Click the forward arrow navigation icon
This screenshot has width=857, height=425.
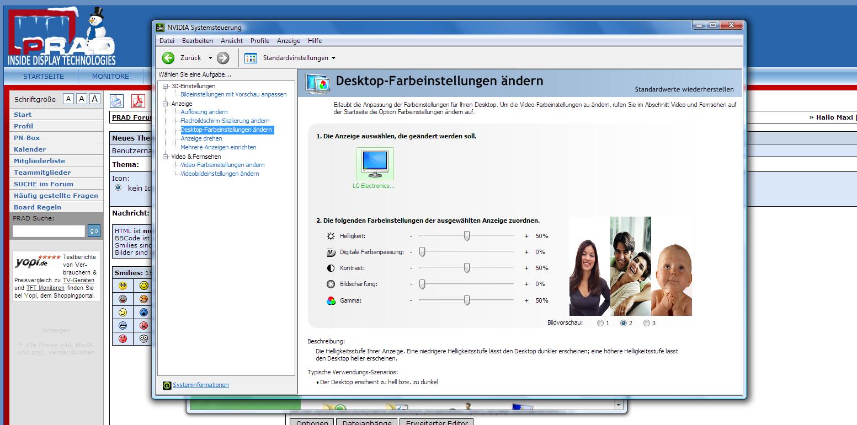(x=223, y=58)
